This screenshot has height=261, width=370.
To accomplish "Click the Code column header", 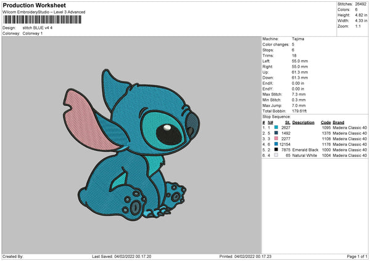I will tap(326, 122).
